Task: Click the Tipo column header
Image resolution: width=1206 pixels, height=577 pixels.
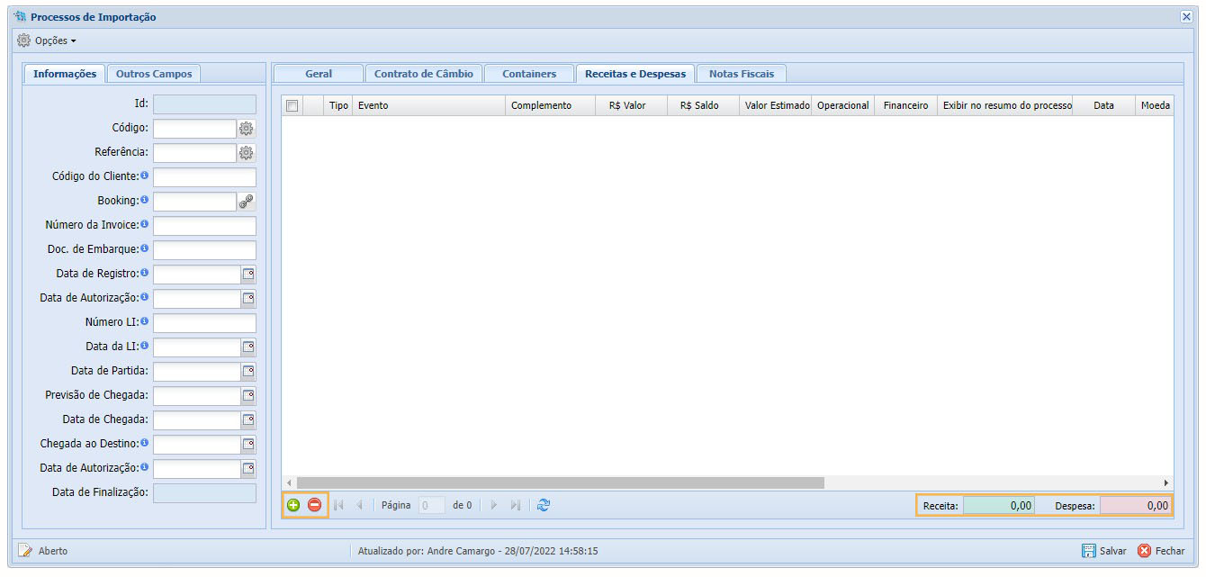Action: point(338,105)
